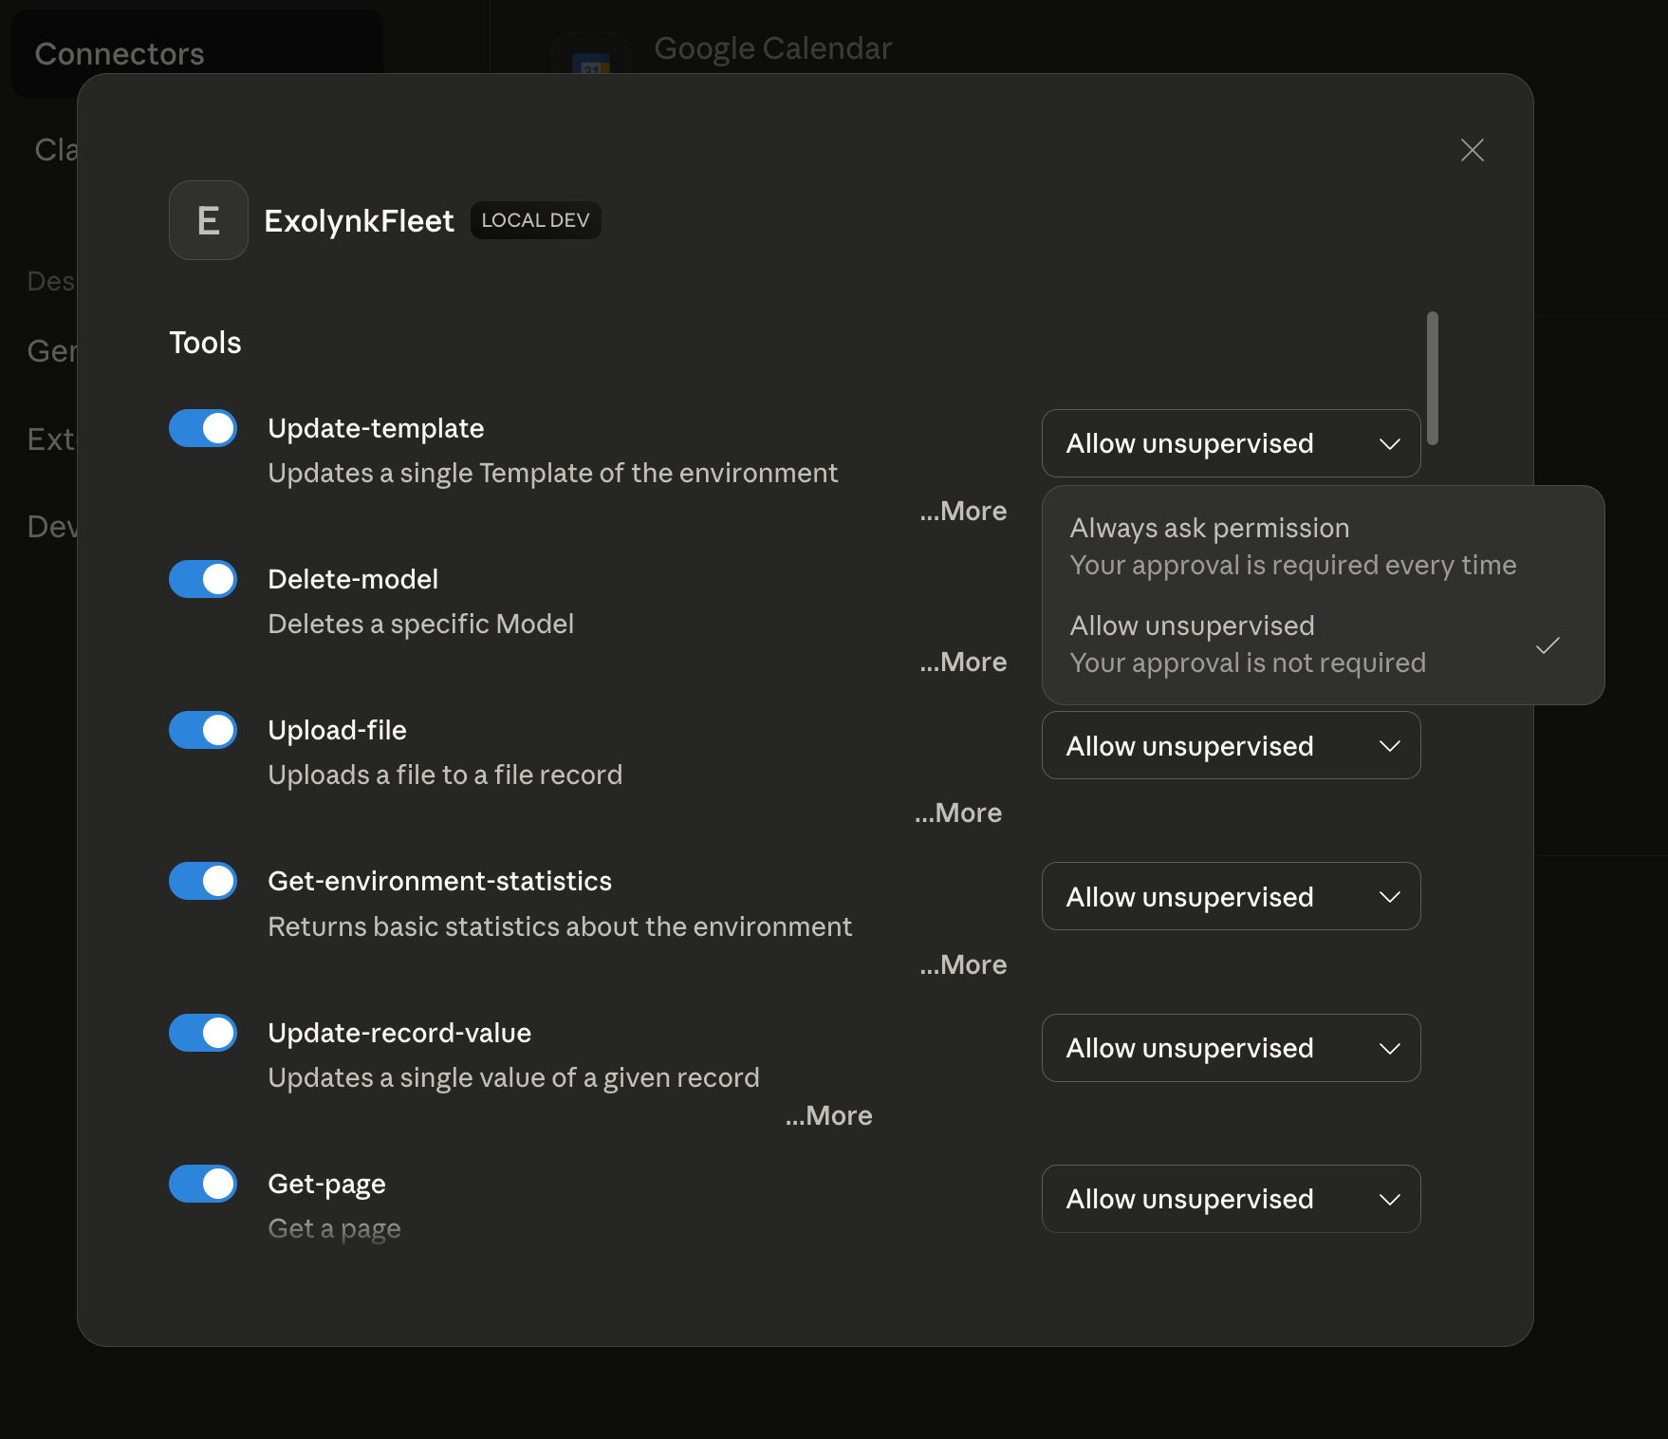This screenshot has height=1439, width=1668.
Task: Show more of Update-template description
Action: pos(963,511)
